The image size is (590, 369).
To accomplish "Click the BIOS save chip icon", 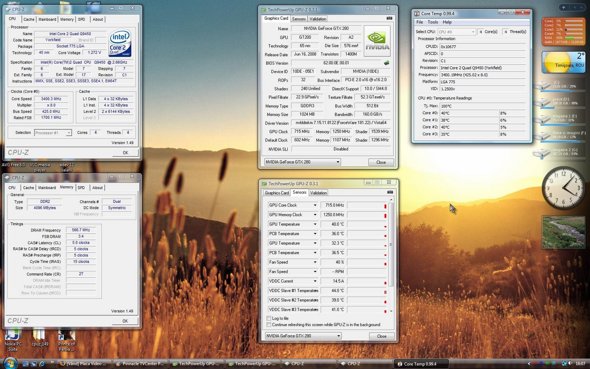I will pos(386,63).
